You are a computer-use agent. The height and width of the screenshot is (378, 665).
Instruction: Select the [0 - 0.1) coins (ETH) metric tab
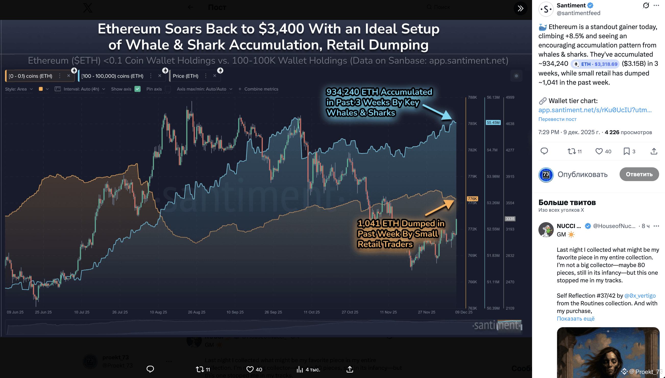pos(30,76)
